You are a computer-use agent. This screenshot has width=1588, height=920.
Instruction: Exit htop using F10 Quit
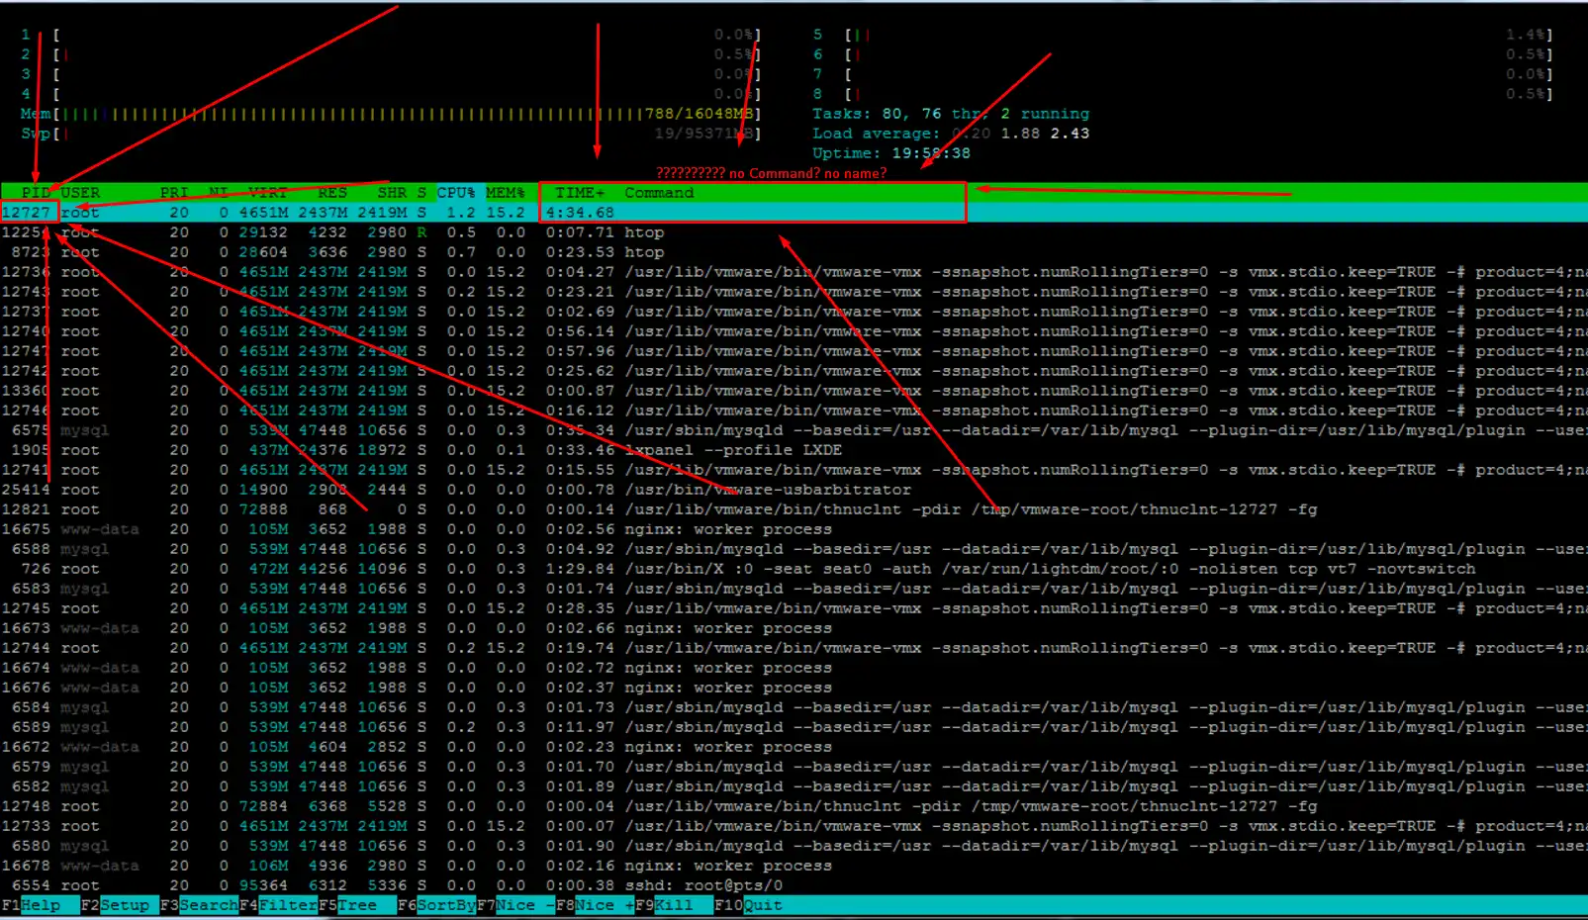point(748,905)
